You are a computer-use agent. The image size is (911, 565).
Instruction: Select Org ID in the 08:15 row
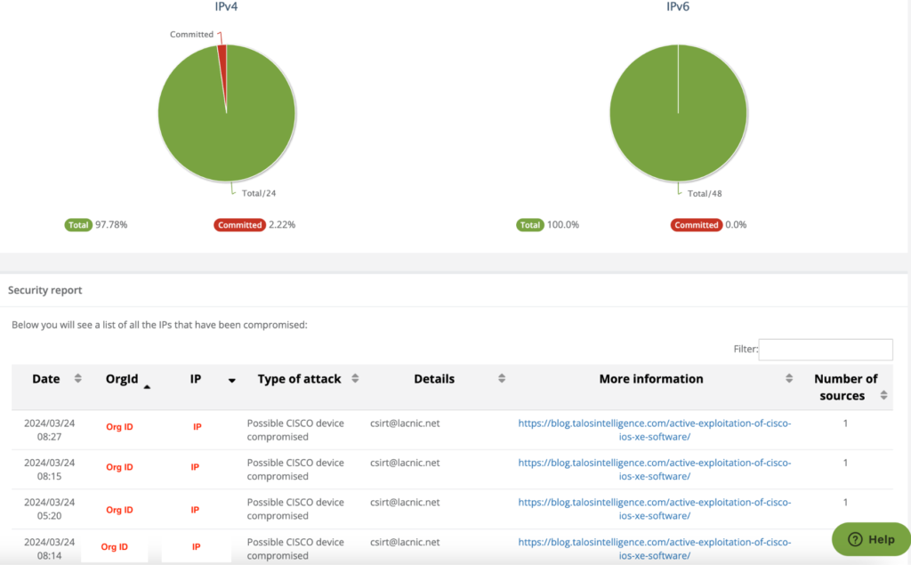point(119,467)
